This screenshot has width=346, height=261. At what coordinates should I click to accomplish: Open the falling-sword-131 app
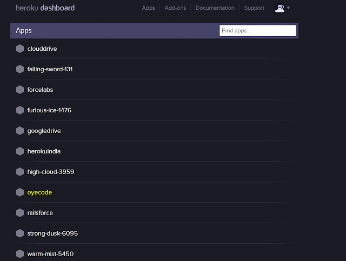[50, 69]
